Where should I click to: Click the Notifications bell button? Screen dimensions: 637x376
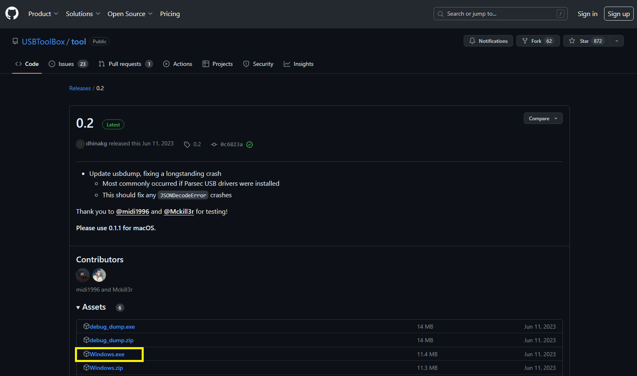click(488, 41)
